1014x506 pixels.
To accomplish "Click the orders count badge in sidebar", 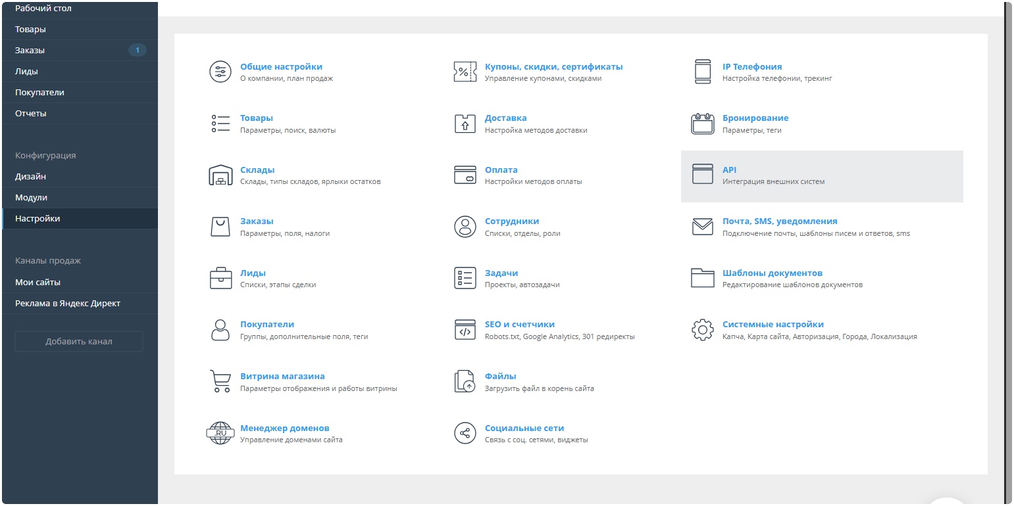I will tap(137, 51).
